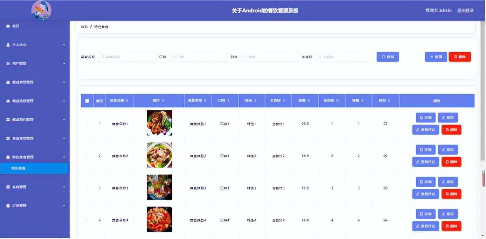This screenshot has height=239, width=486.
Task: Collapse the 特色美食管理 section
Action: click(64, 157)
